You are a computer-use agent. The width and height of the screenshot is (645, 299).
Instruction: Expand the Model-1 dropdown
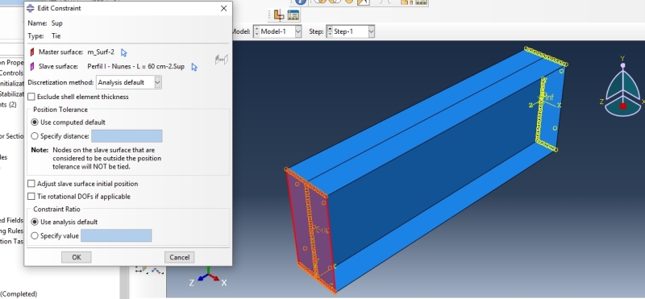point(277,31)
